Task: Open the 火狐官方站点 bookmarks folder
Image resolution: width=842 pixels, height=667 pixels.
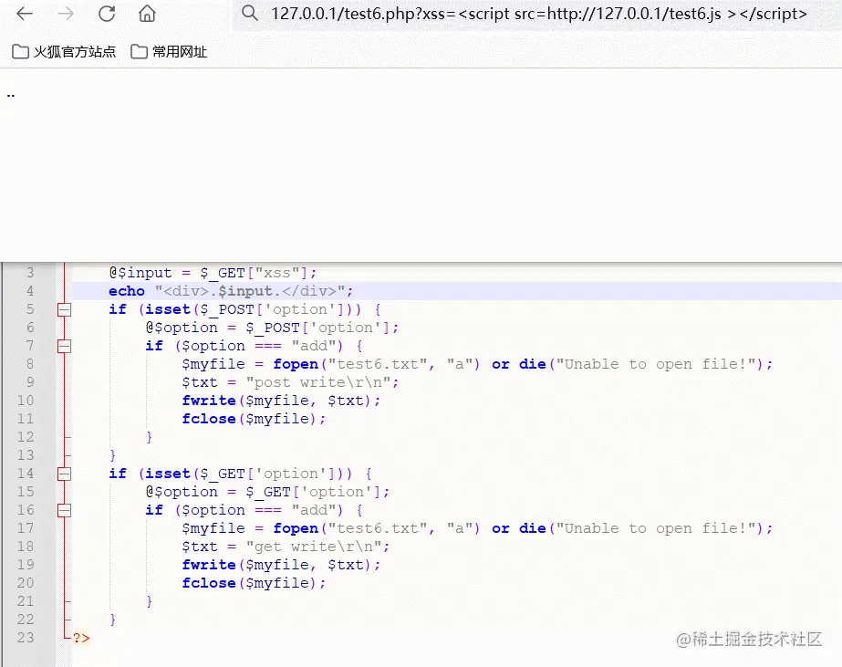Action: tap(64, 52)
